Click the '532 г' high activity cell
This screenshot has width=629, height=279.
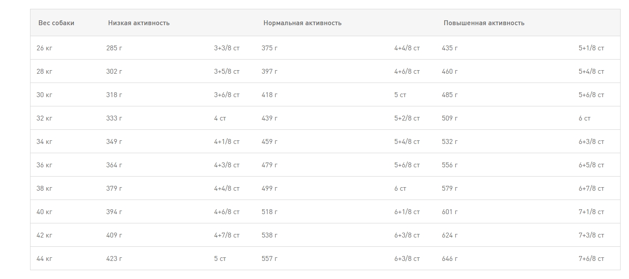click(x=450, y=142)
